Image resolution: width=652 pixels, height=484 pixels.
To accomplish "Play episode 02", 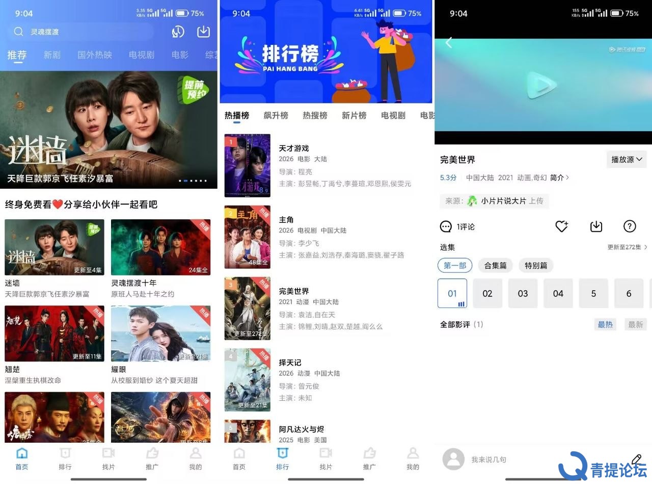I will 487,293.
